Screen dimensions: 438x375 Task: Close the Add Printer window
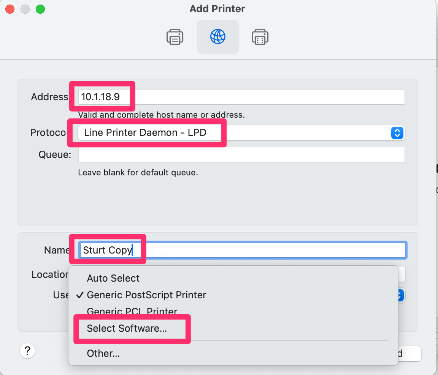(x=10, y=9)
